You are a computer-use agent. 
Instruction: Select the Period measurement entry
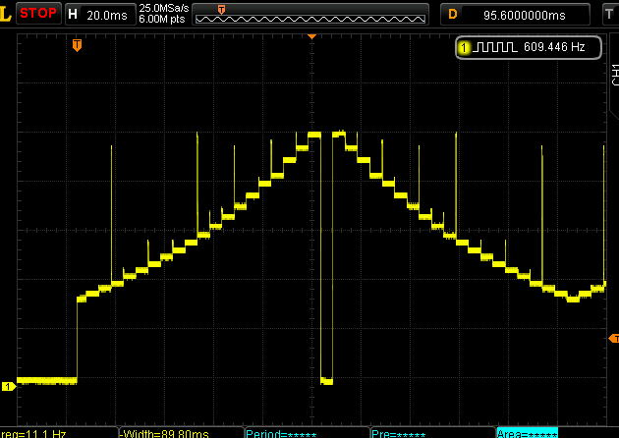(x=281, y=433)
